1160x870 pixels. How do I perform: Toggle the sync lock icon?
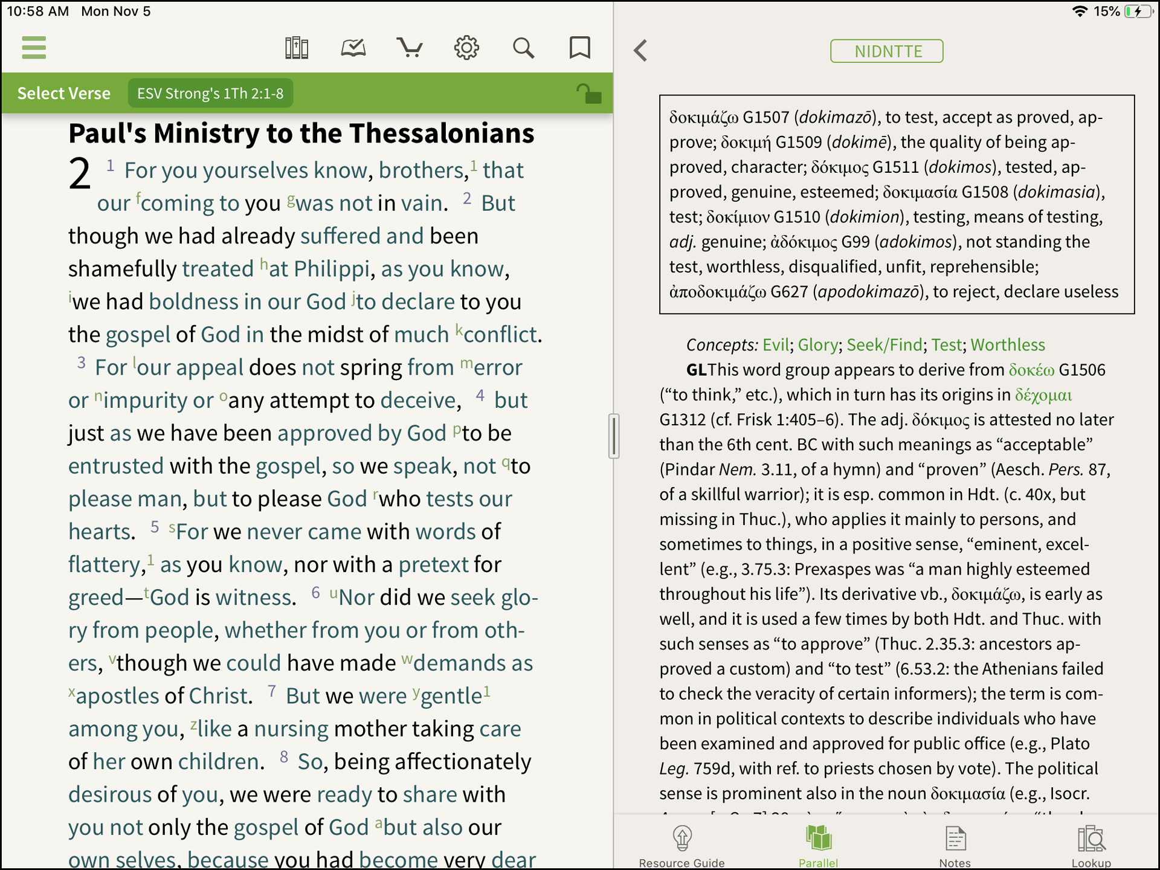coord(588,94)
